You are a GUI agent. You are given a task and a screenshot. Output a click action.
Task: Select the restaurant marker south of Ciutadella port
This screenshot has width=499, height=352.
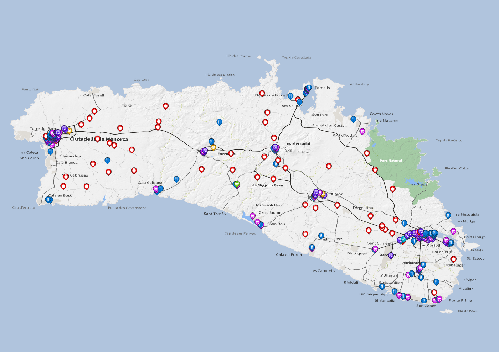[x=51, y=151]
